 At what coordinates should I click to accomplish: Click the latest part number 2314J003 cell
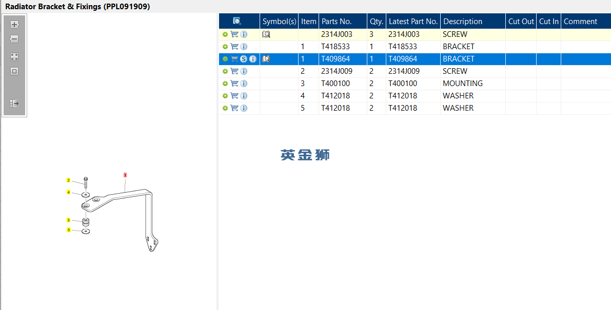413,34
